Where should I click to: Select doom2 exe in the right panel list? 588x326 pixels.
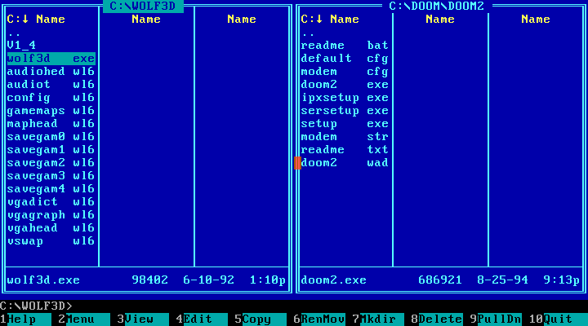(x=345, y=85)
